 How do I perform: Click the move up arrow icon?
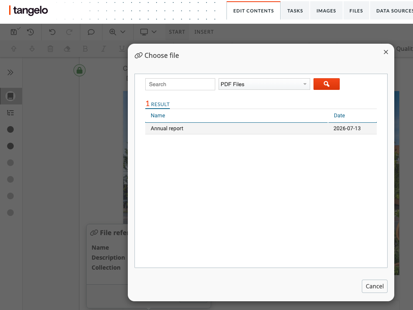[x=14, y=49]
